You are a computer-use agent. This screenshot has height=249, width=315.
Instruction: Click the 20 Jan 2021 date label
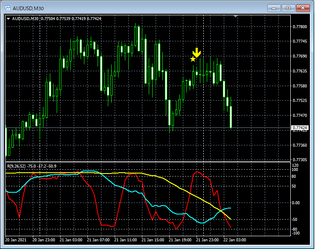click(x=17, y=240)
